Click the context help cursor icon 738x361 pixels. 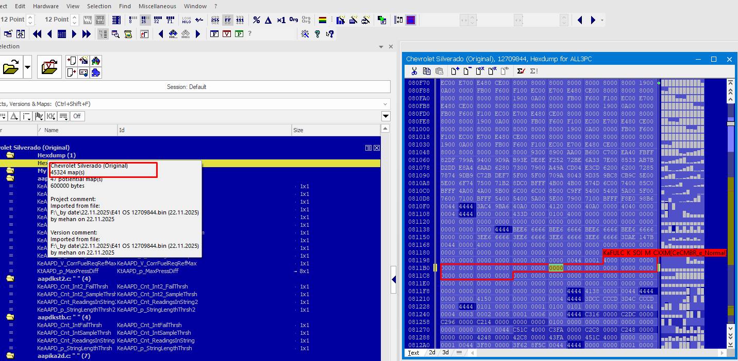[x=330, y=34]
